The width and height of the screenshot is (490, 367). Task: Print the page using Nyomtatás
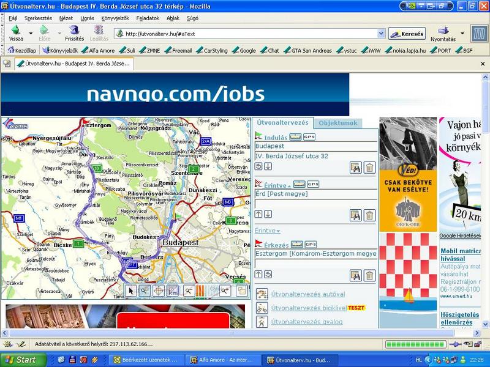(x=443, y=34)
